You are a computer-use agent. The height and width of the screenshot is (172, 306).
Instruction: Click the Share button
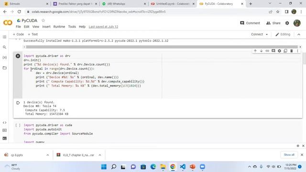click(x=273, y=23)
